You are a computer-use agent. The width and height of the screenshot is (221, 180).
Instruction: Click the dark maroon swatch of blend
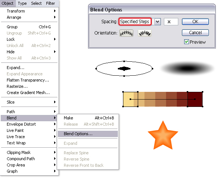(x=195, y=100)
